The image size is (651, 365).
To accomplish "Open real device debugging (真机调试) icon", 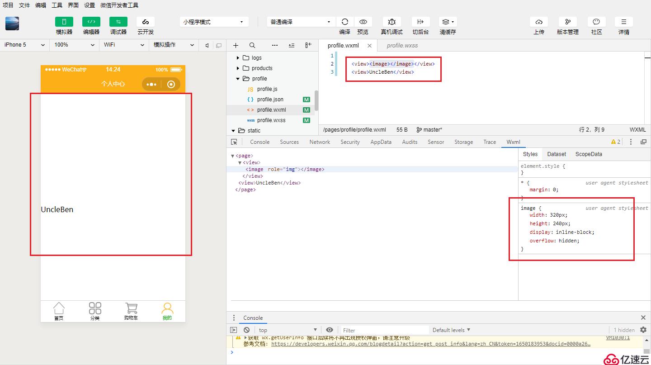I will pyautogui.click(x=392, y=22).
